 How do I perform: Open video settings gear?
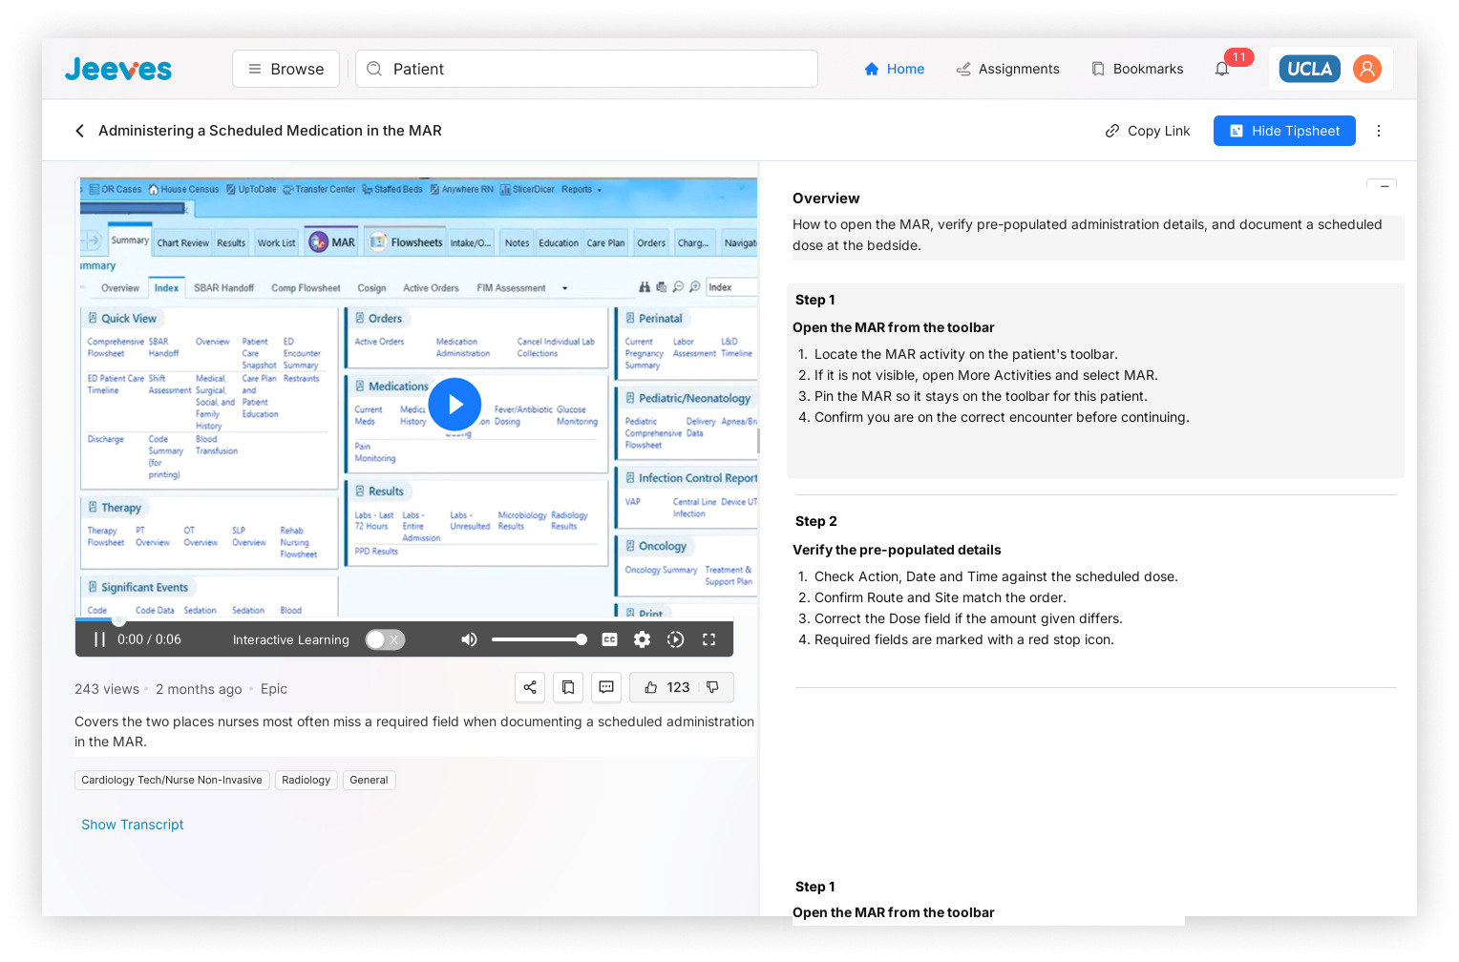[642, 639]
